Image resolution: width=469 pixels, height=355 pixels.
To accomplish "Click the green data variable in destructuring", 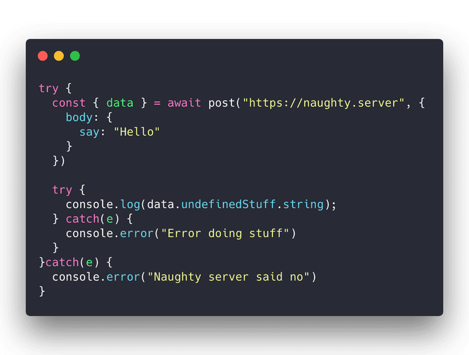I will 120,103.
